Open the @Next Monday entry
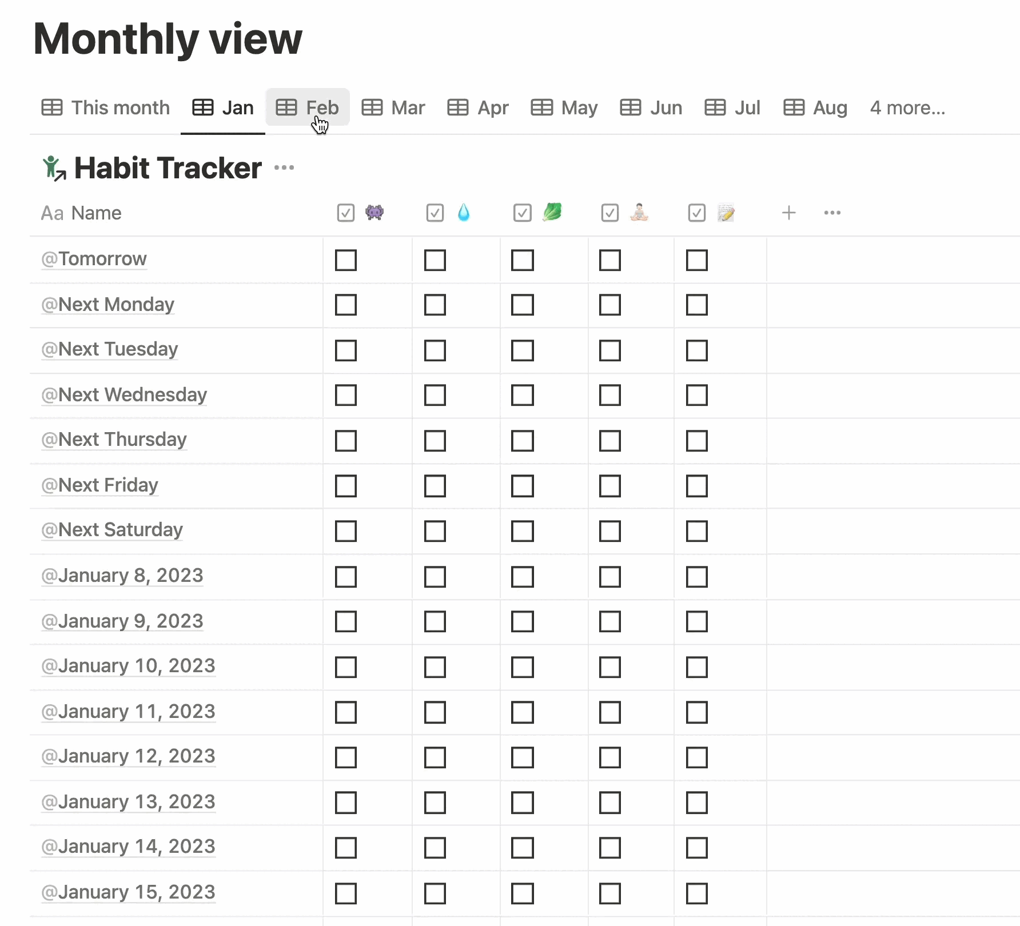This screenshot has height=926, width=1020. click(107, 305)
